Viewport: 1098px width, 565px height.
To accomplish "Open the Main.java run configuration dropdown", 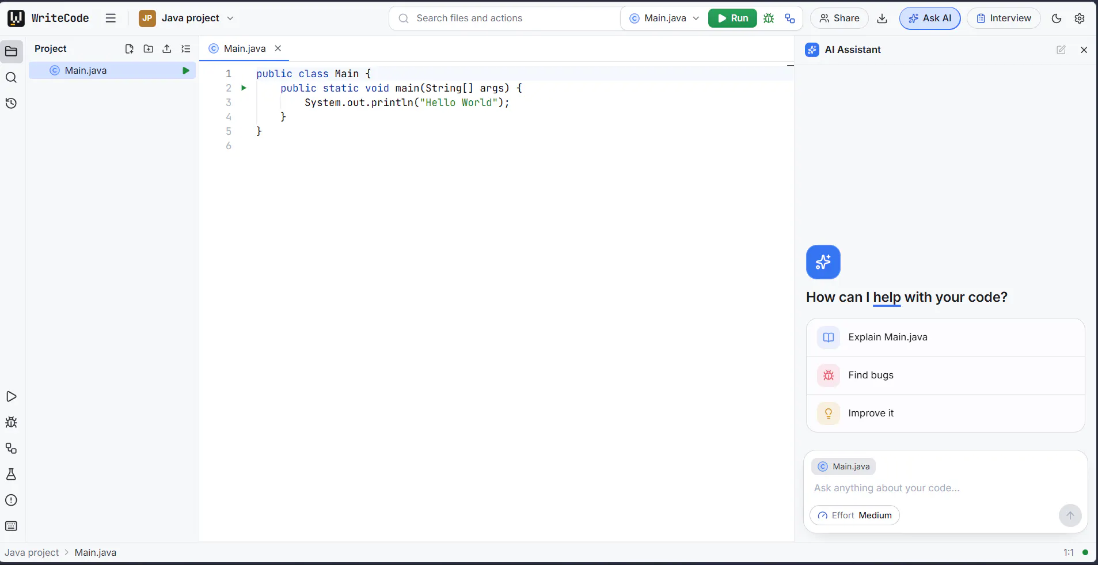I will click(664, 18).
